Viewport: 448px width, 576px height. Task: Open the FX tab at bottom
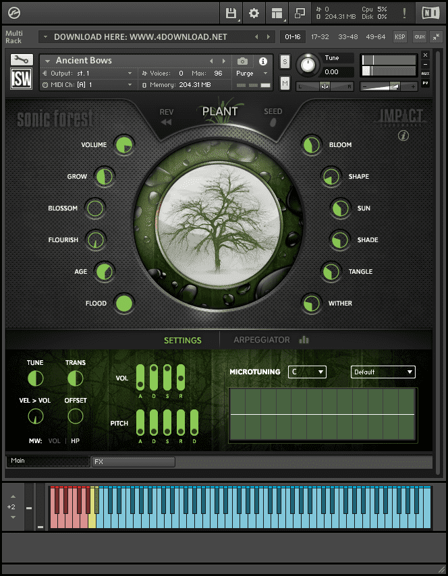click(x=133, y=462)
